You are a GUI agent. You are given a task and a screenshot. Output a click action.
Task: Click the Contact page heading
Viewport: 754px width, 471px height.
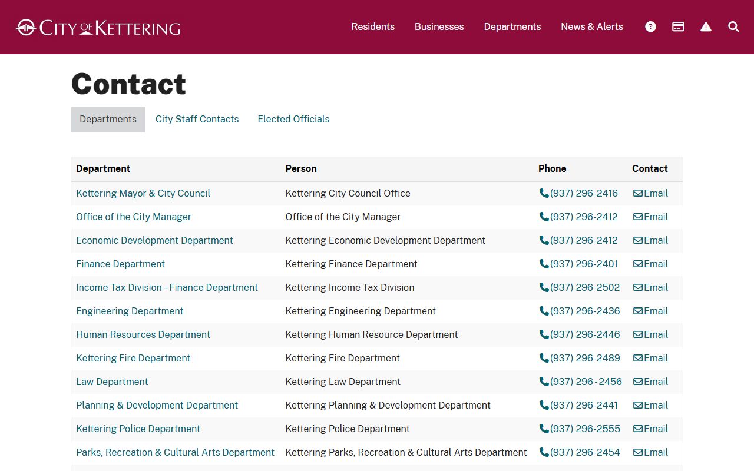(128, 84)
